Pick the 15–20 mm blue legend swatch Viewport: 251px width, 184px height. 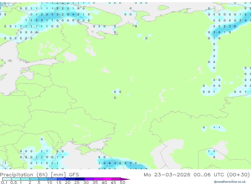[62, 179]
